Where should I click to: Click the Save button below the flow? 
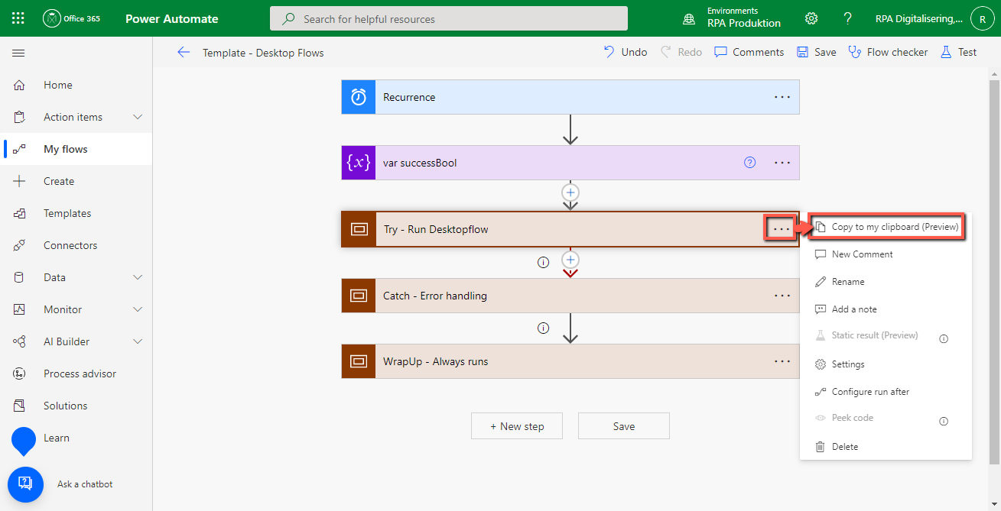[624, 426]
